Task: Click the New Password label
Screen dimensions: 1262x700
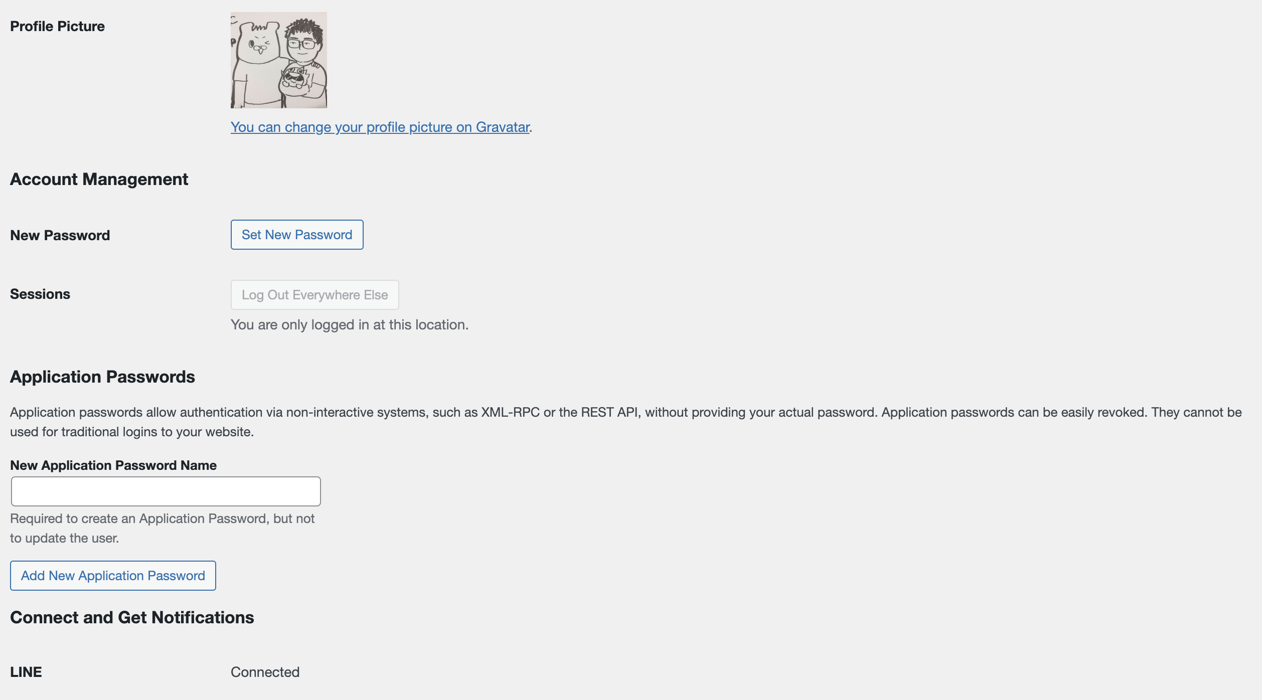Action: pyautogui.click(x=61, y=235)
